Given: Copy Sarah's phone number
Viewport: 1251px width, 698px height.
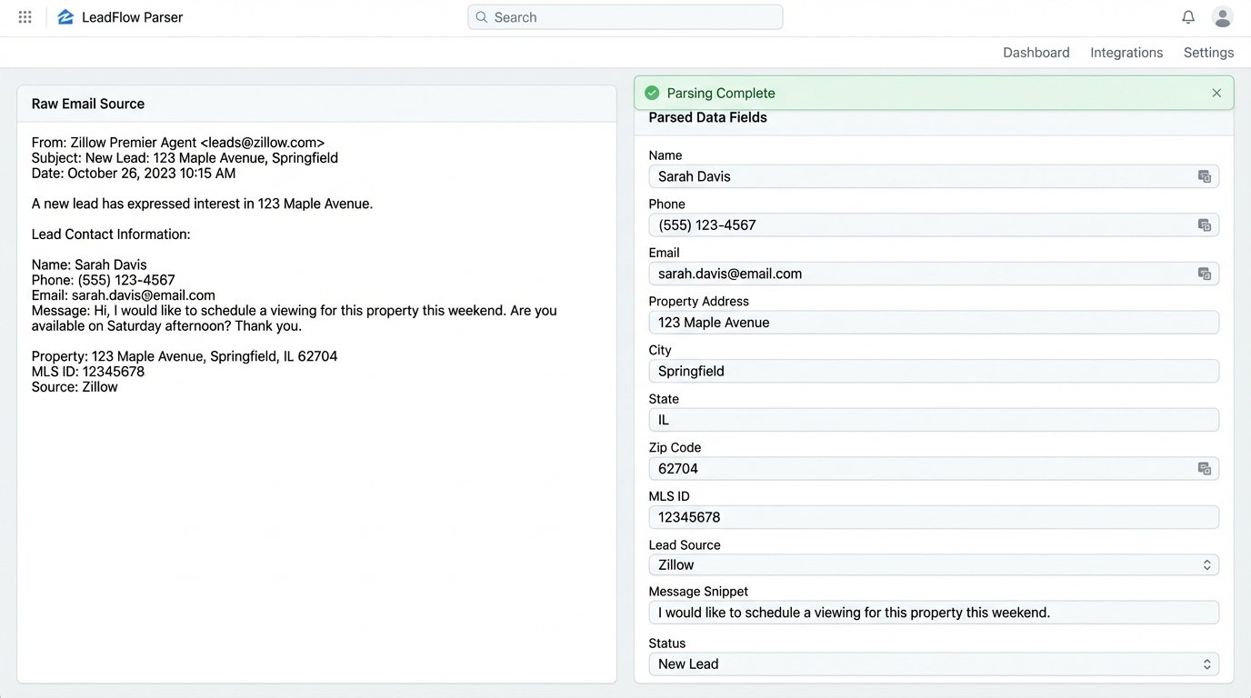Looking at the screenshot, I should tap(1204, 224).
